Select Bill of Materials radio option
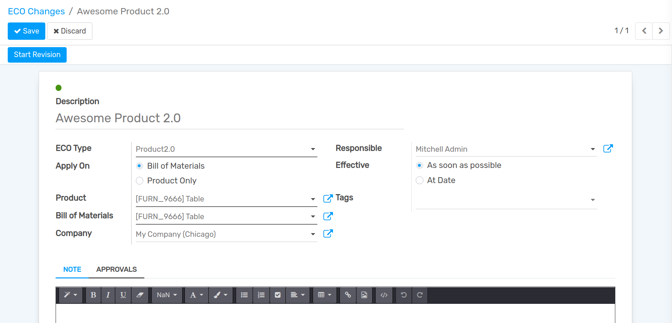The width and height of the screenshot is (672, 323). coord(140,166)
